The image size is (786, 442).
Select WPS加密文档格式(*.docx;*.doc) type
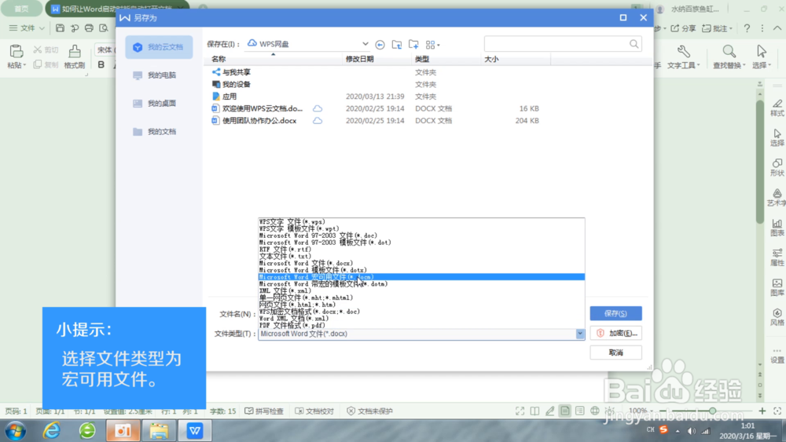421,312
